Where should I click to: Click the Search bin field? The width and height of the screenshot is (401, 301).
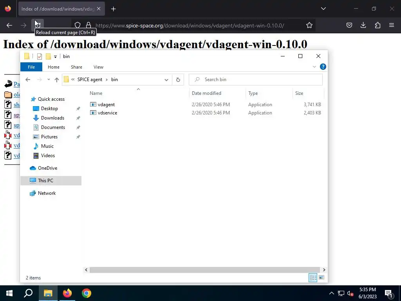(x=255, y=80)
